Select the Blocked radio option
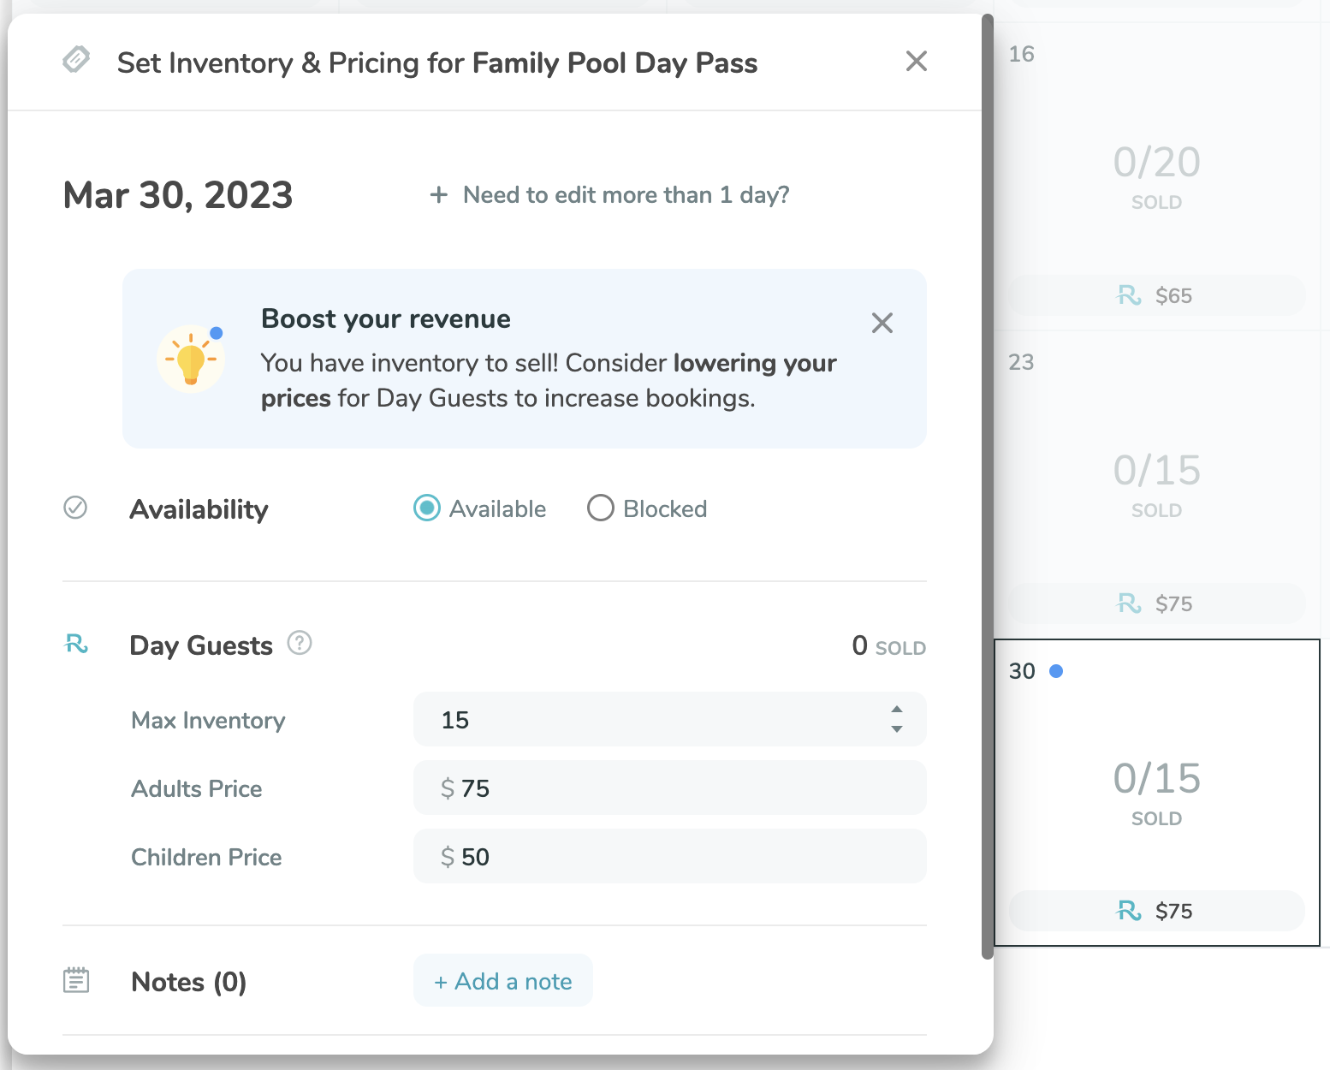The height and width of the screenshot is (1070, 1330). [601, 508]
